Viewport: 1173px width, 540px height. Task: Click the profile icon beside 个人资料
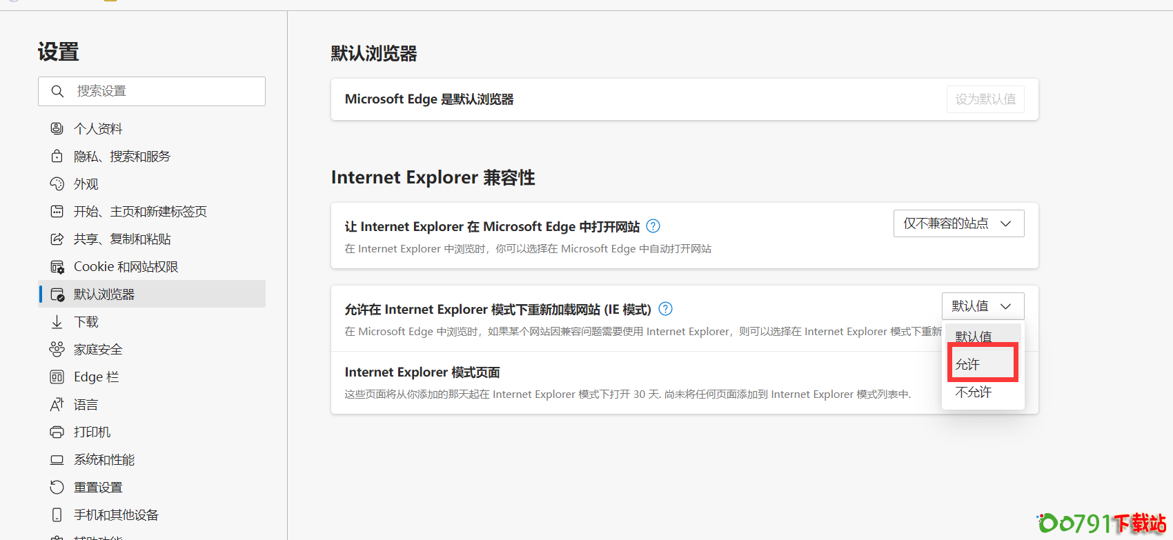[x=57, y=128]
